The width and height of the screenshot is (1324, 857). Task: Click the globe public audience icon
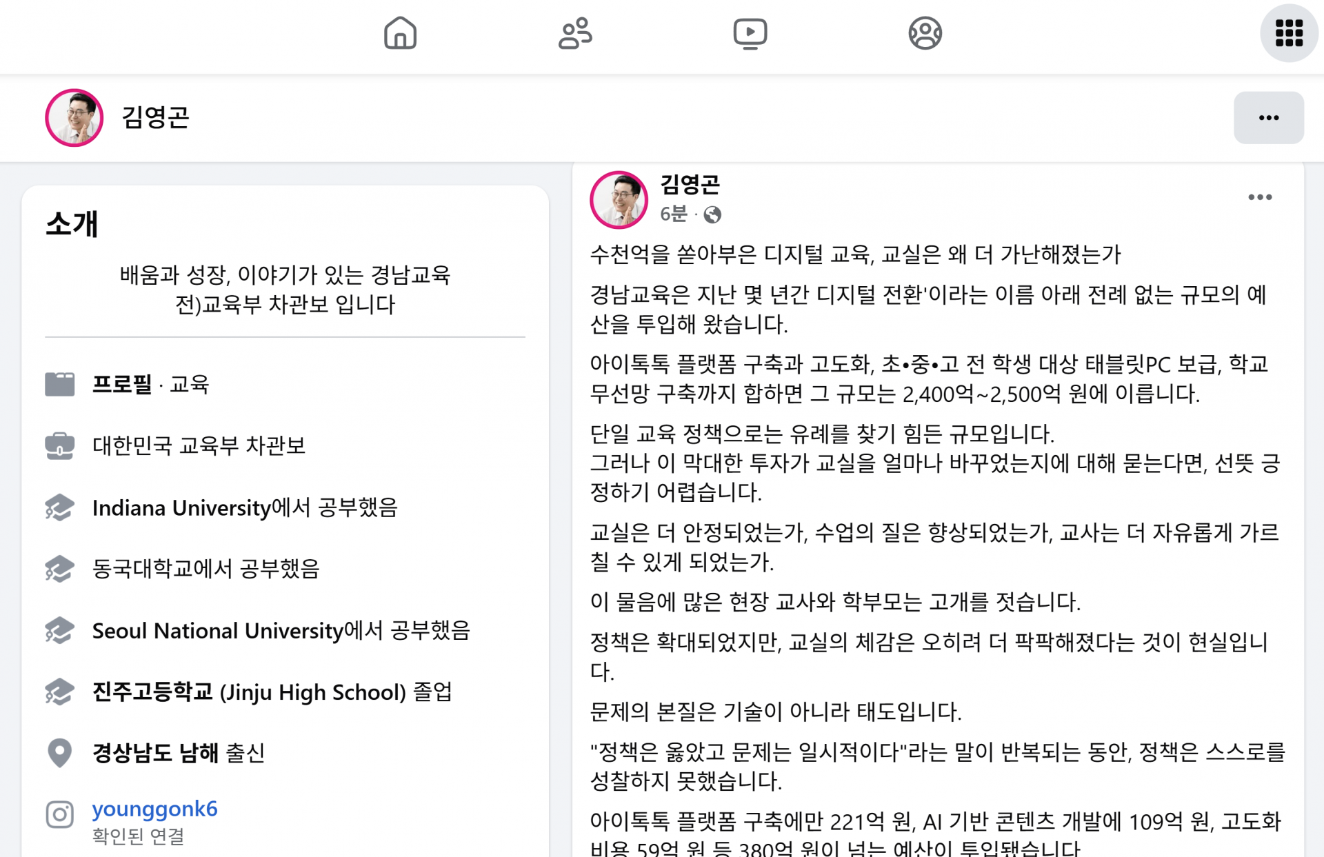coord(712,215)
